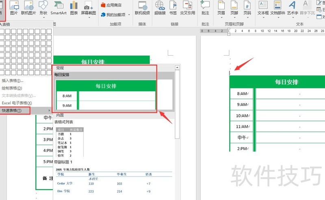Select Excel 电子表格 menu entry

coord(17,103)
